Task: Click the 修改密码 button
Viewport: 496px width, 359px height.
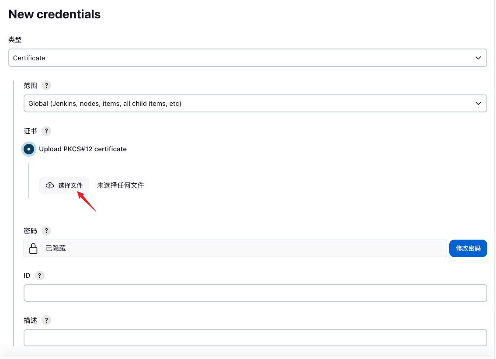Action: (468, 248)
